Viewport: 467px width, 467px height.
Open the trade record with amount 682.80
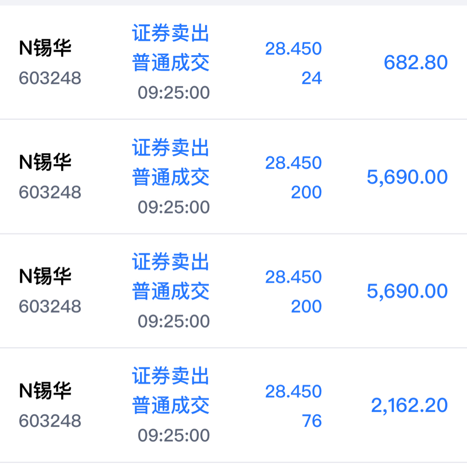pos(233,62)
